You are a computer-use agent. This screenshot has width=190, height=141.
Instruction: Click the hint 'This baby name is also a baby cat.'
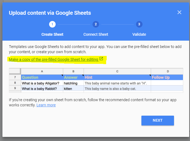coord(117,89)
